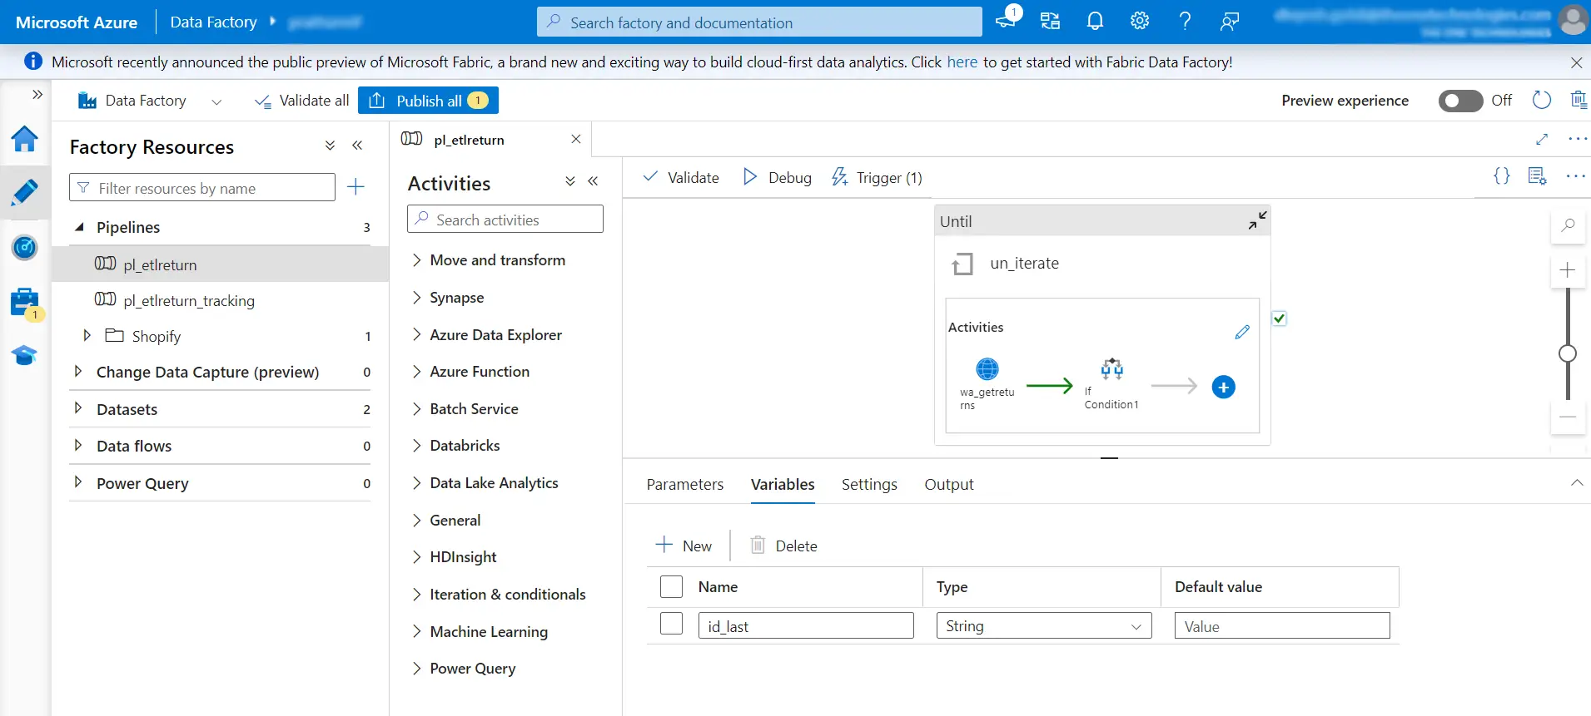Click Validate all
Image resolution: width=1591 pixels, height=716 pixels.
(301, 101)
